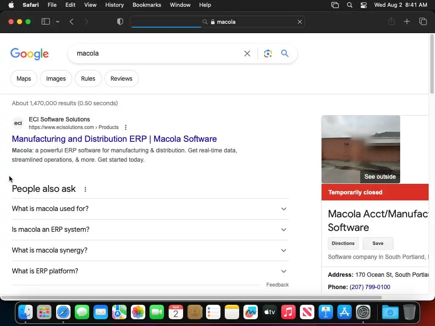
Task: Open Launchpad from the Dock
Action: pyautogui.click(x=44, y=312)
